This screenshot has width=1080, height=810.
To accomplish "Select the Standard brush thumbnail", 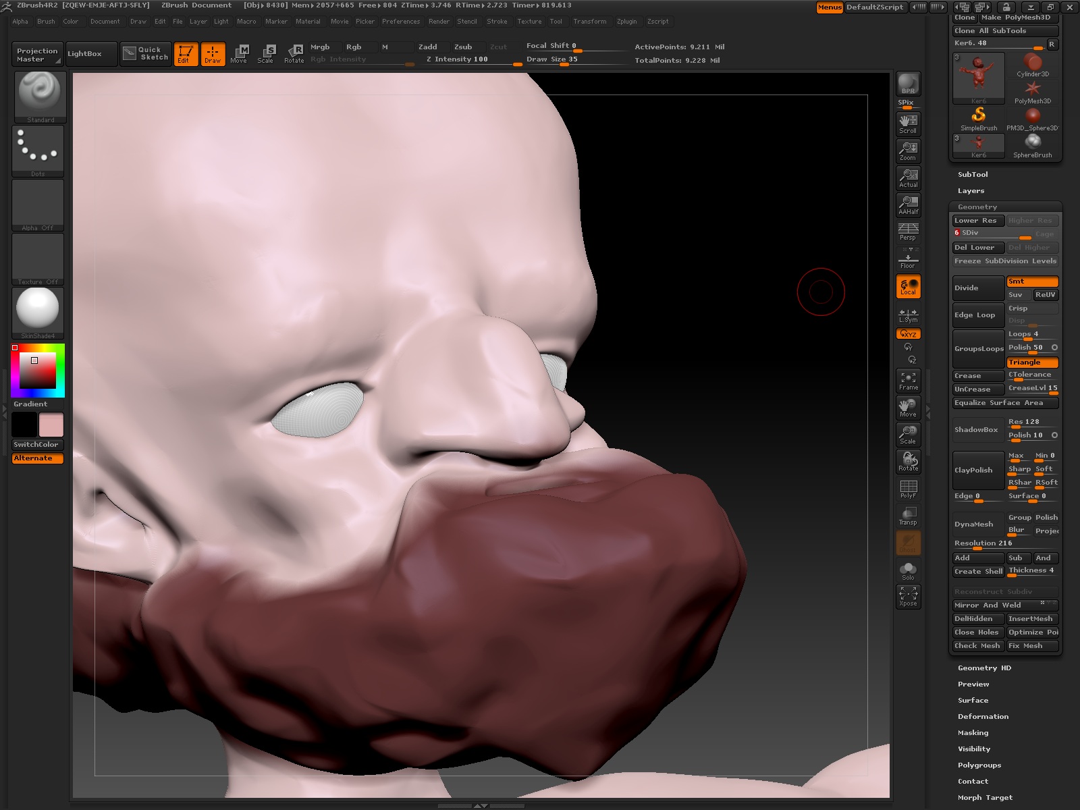I will (x=40, y=96).
